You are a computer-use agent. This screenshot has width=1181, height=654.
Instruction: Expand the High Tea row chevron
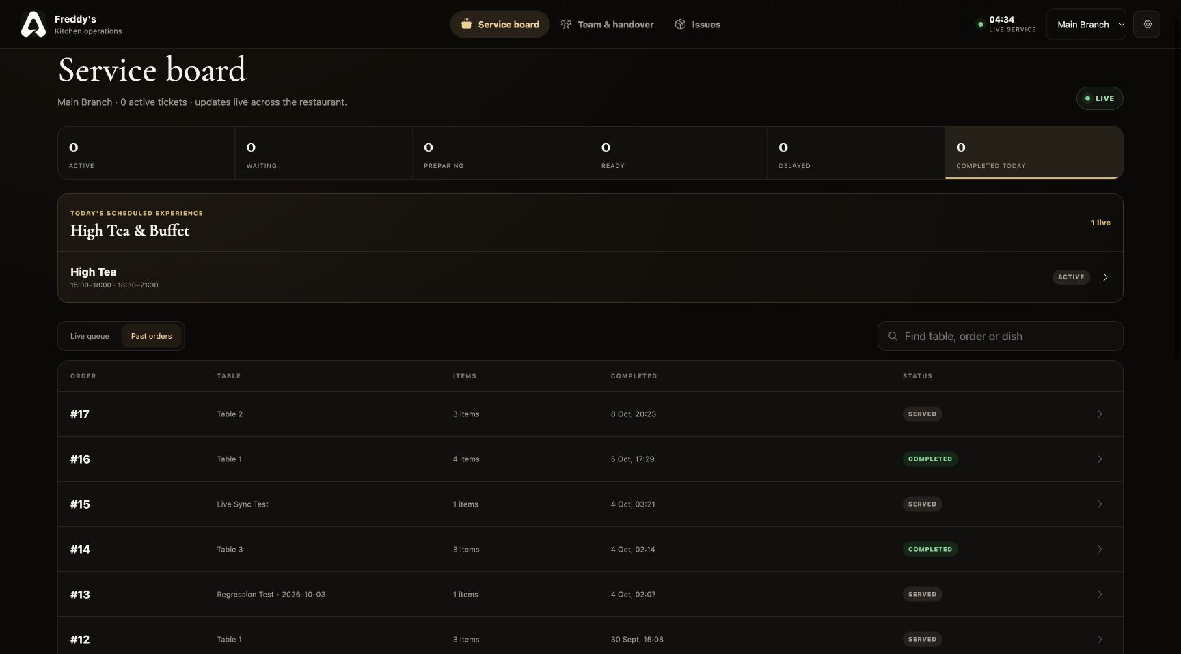[1105, 277]
